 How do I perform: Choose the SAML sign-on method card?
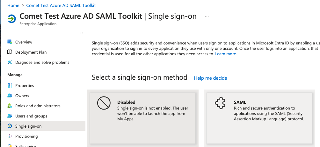point(259,118)
